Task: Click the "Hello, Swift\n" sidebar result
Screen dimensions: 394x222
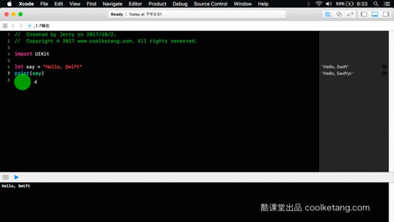Action: click(x=337, y=73)
